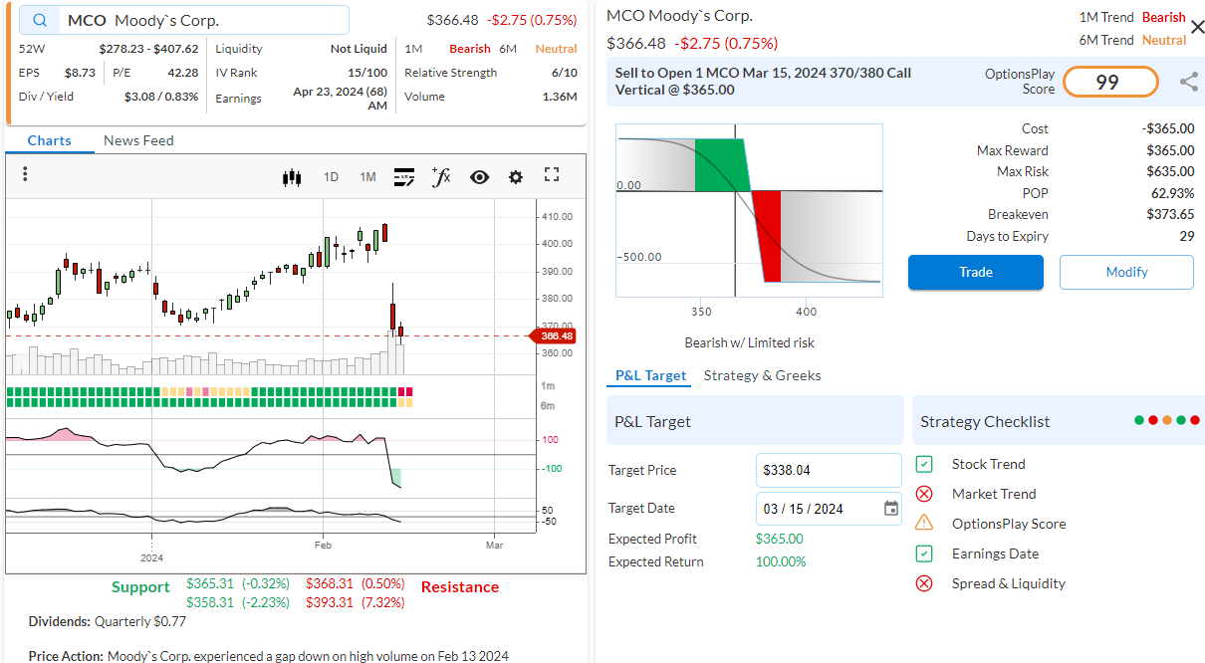This screenshot has height=663, width=1205.
Task: Click the 1m trend color strip
Action: point(209,390)
